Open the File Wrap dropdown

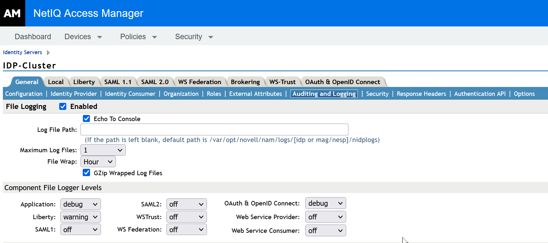coord(98,162)
